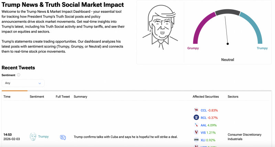275x147 pixels.
Task: Click the Grumpy purple gauge segment
Action: (x=200, y=30)
